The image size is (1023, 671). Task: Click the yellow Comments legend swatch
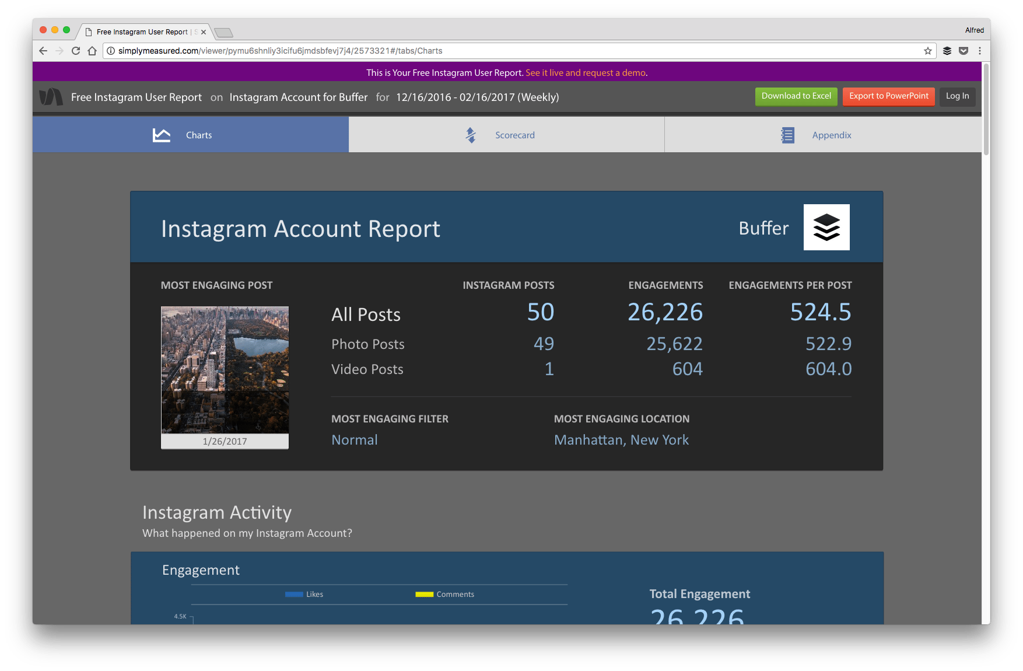424,595
